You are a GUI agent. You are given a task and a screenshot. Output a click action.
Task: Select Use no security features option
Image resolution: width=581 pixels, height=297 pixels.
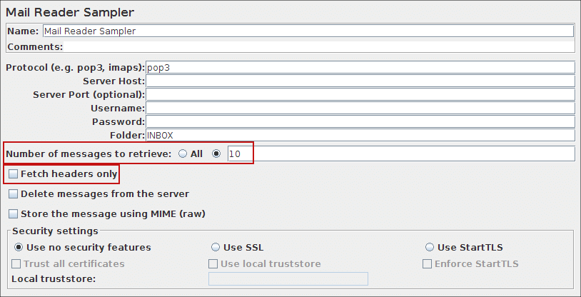click(19, 248)
